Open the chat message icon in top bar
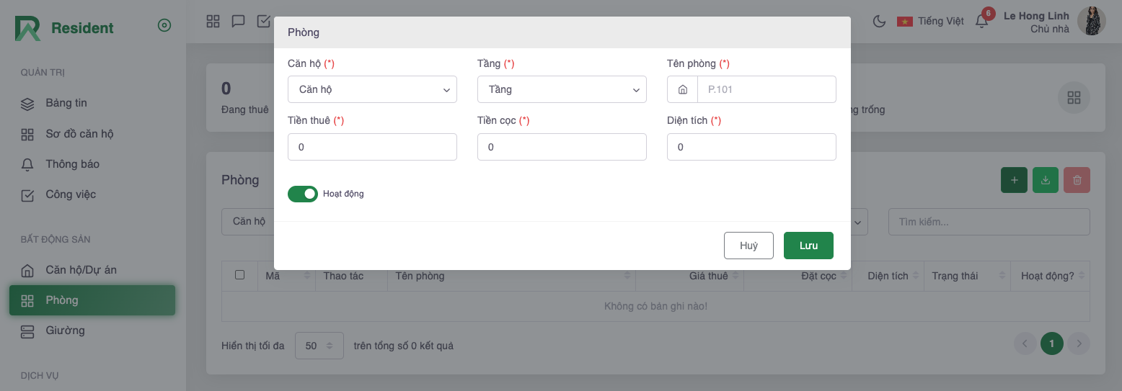The height and width of the screenshot is (391, 1122). (x=238, y=21)
